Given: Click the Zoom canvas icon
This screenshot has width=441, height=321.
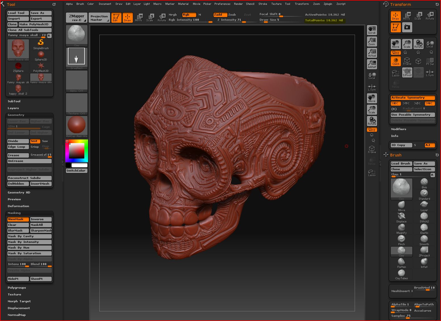Looking at the screenshot, I should [x=372, y=41].
